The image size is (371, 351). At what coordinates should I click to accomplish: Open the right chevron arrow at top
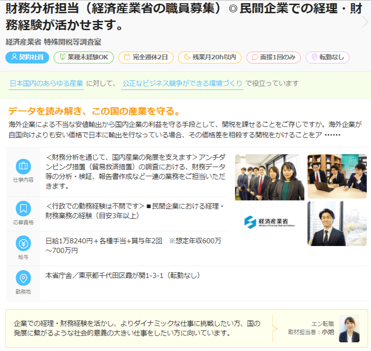click(x=365, y=22)
